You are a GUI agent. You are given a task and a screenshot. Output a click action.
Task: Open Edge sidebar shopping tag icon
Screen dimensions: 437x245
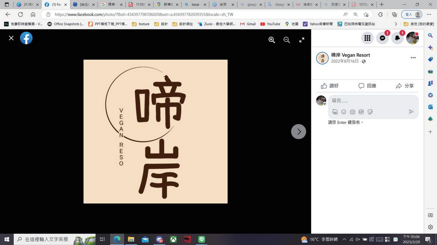[x=430, y=59]
